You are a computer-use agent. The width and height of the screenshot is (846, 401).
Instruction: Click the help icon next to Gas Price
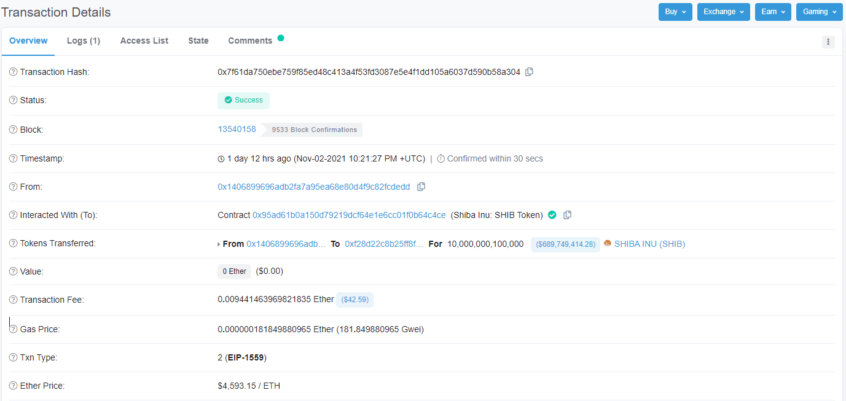pyautogui.click(x=14, y=329)
